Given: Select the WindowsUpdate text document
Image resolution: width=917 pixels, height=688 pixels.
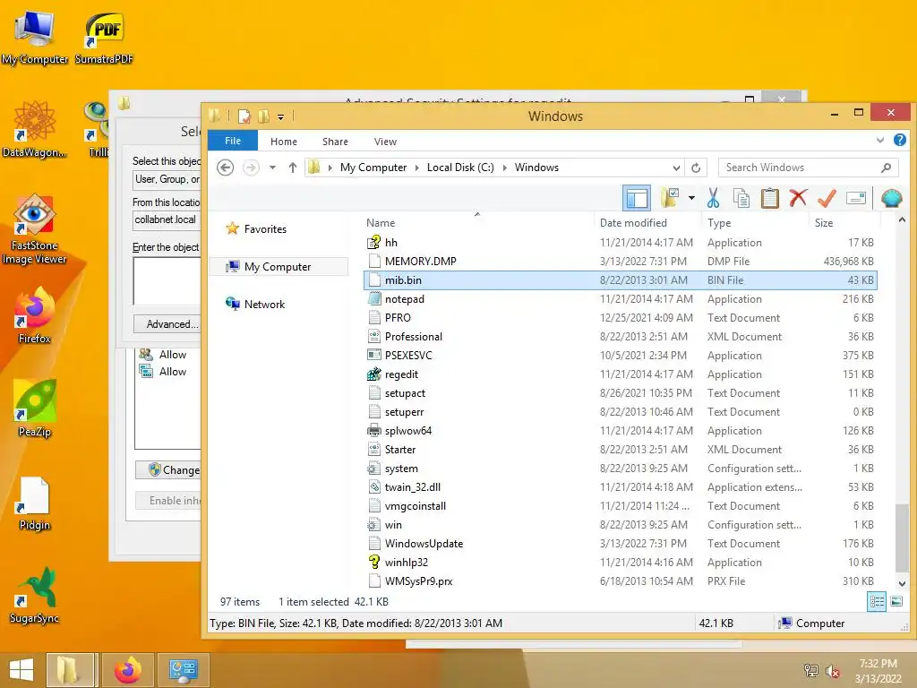Looking at the screenshot, I should click(620, 544).
